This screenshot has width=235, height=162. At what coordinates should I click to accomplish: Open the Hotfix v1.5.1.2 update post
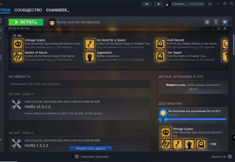(x=79, y=109)
